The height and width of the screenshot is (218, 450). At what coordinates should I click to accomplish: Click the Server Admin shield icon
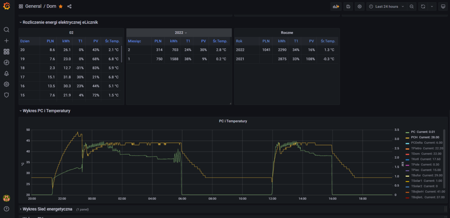coord(6,95)
